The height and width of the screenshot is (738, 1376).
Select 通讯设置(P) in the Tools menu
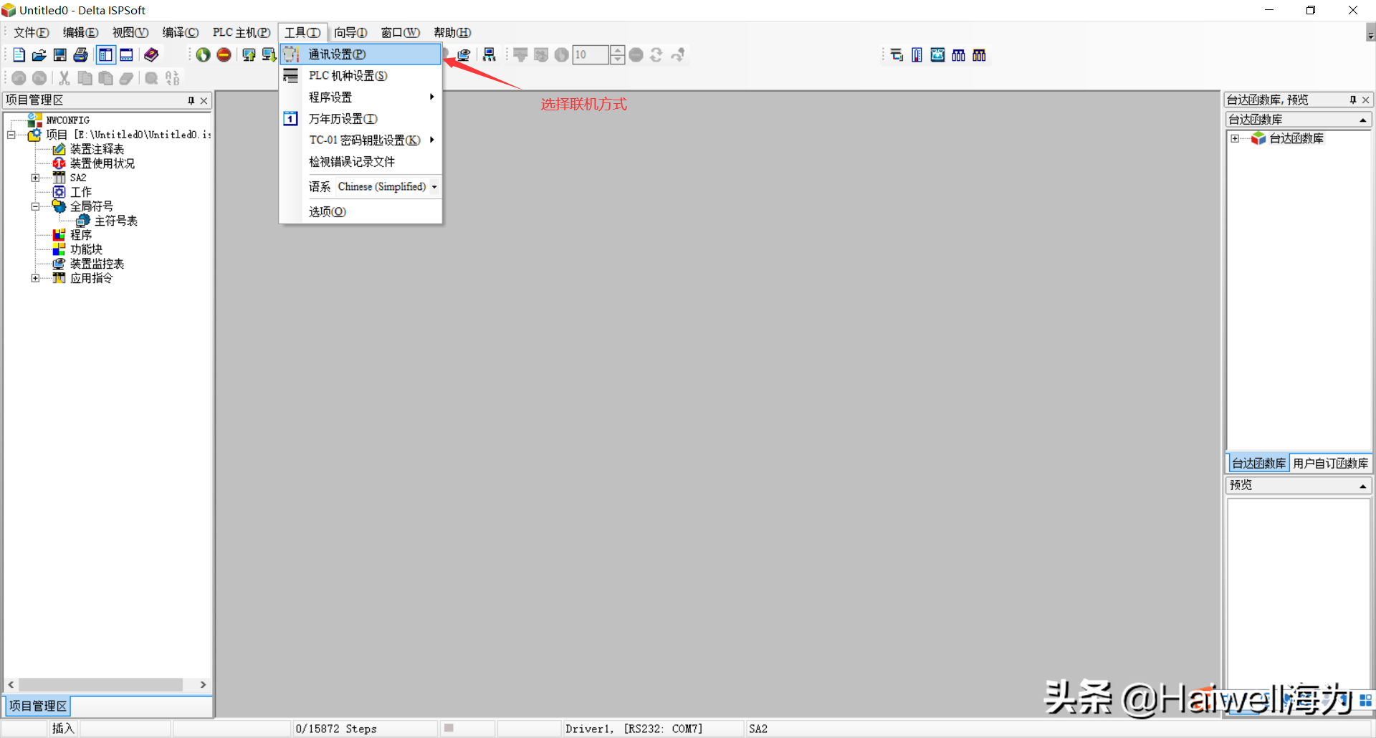pyautogui.click(x=360, y=54)
